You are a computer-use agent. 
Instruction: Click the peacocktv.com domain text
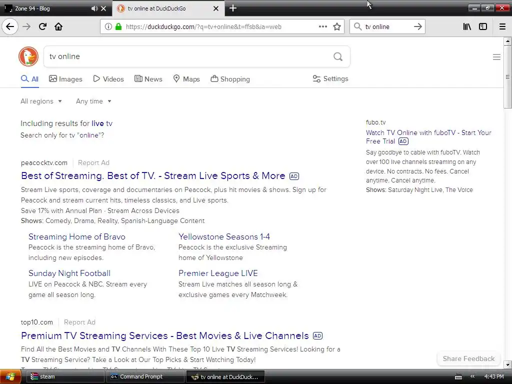[44, 162]
